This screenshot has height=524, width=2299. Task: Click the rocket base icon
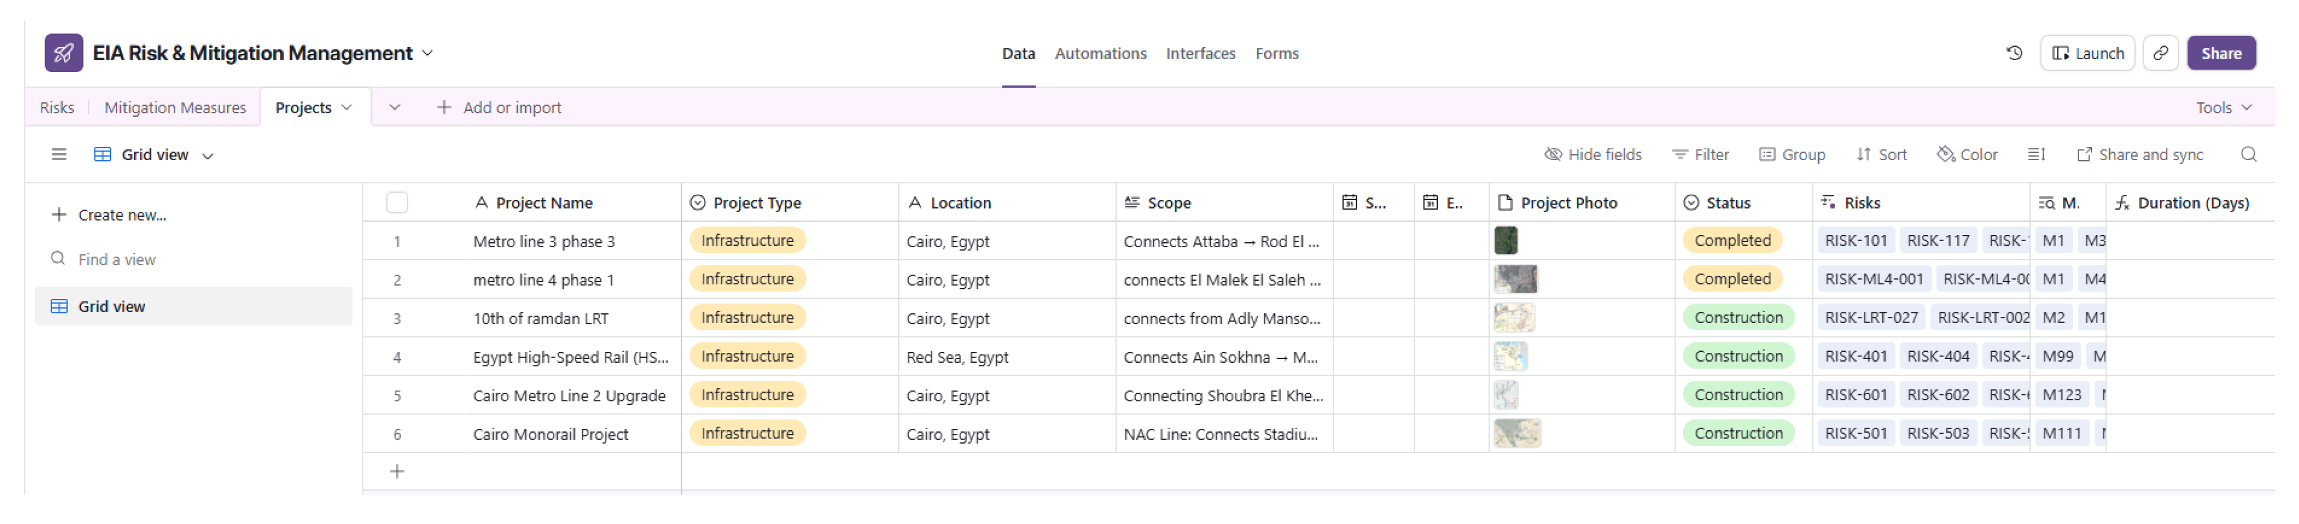point(63,54)
